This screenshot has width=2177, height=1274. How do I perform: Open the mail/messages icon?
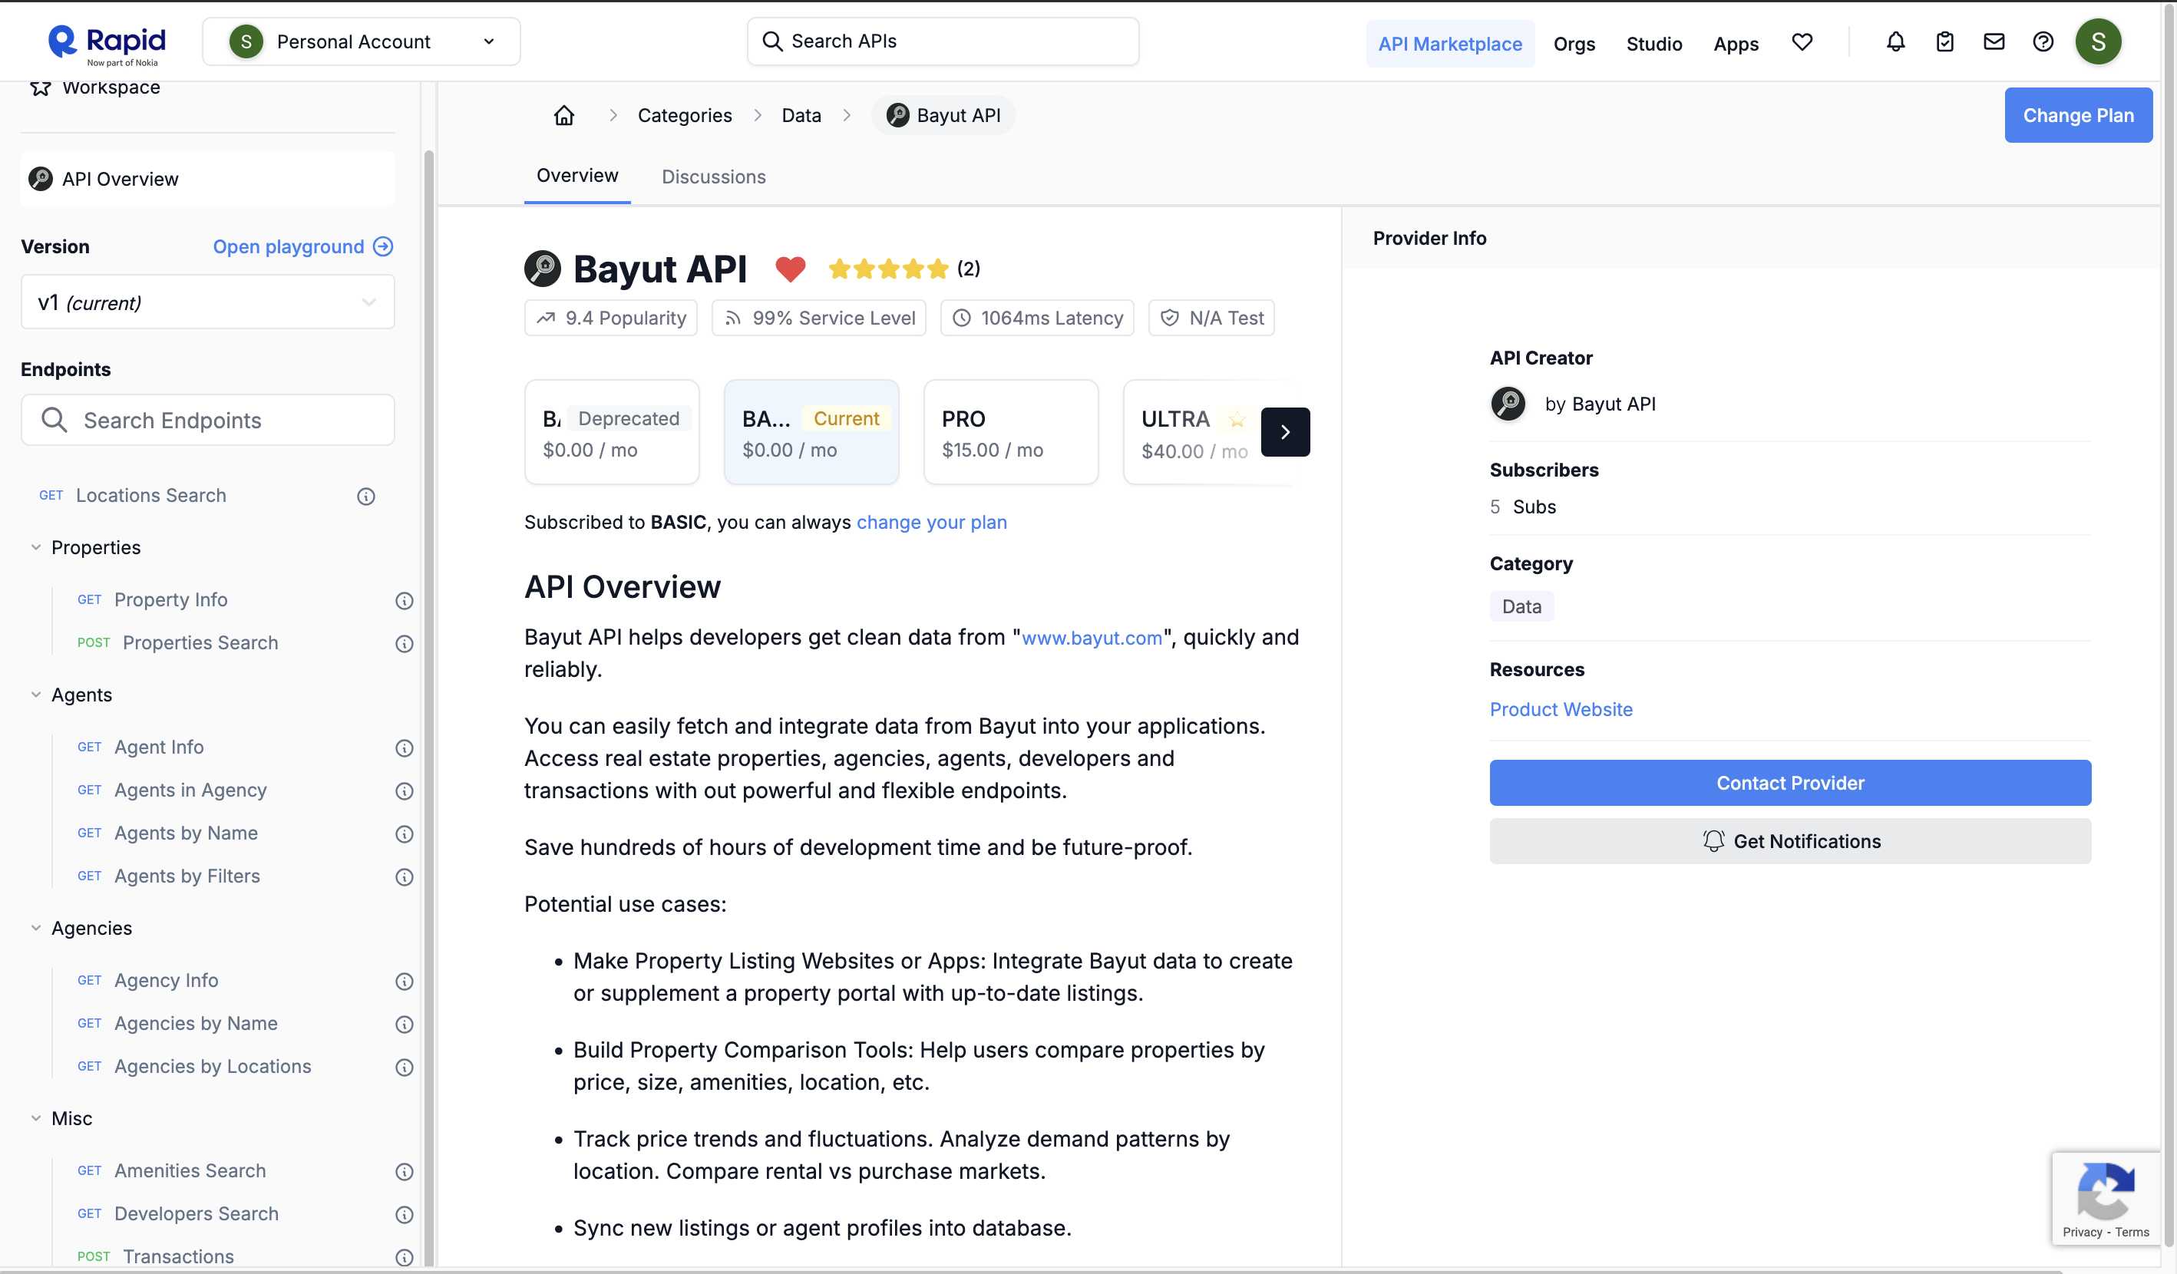1994,41
